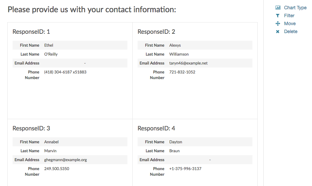Choose the Delete option

(x=290, y=31)
